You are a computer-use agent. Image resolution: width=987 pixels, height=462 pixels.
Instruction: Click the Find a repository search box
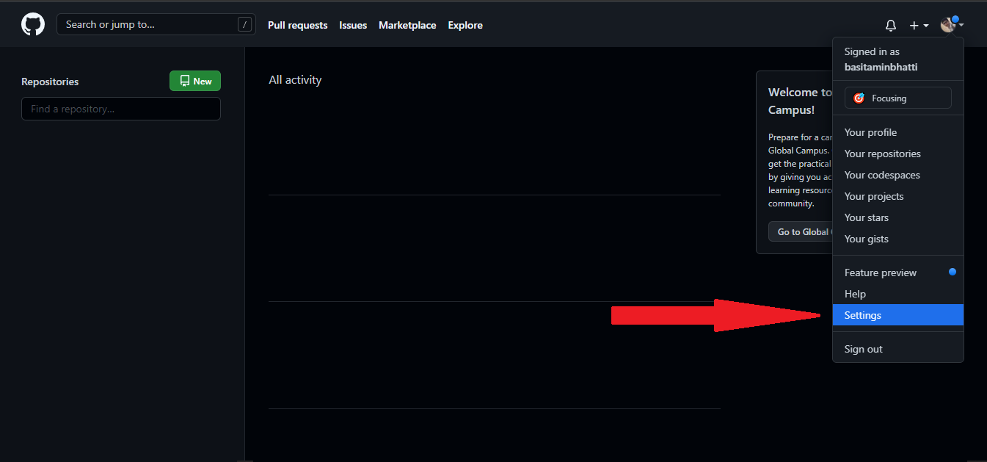120,109
